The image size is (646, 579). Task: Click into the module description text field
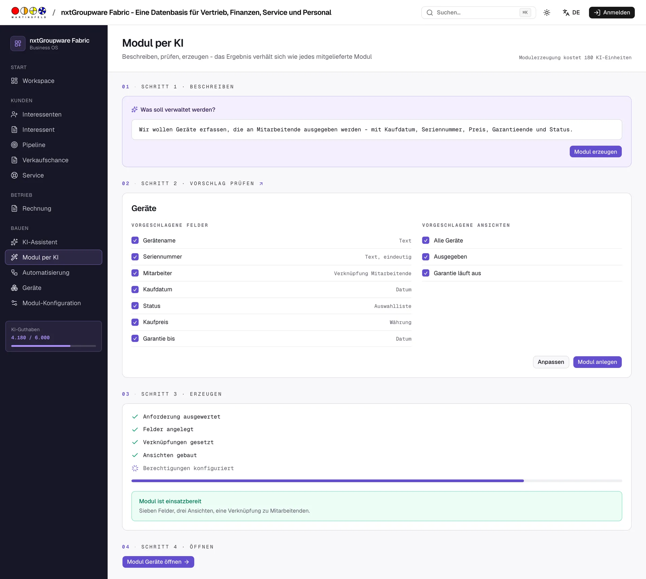point(376,130)
